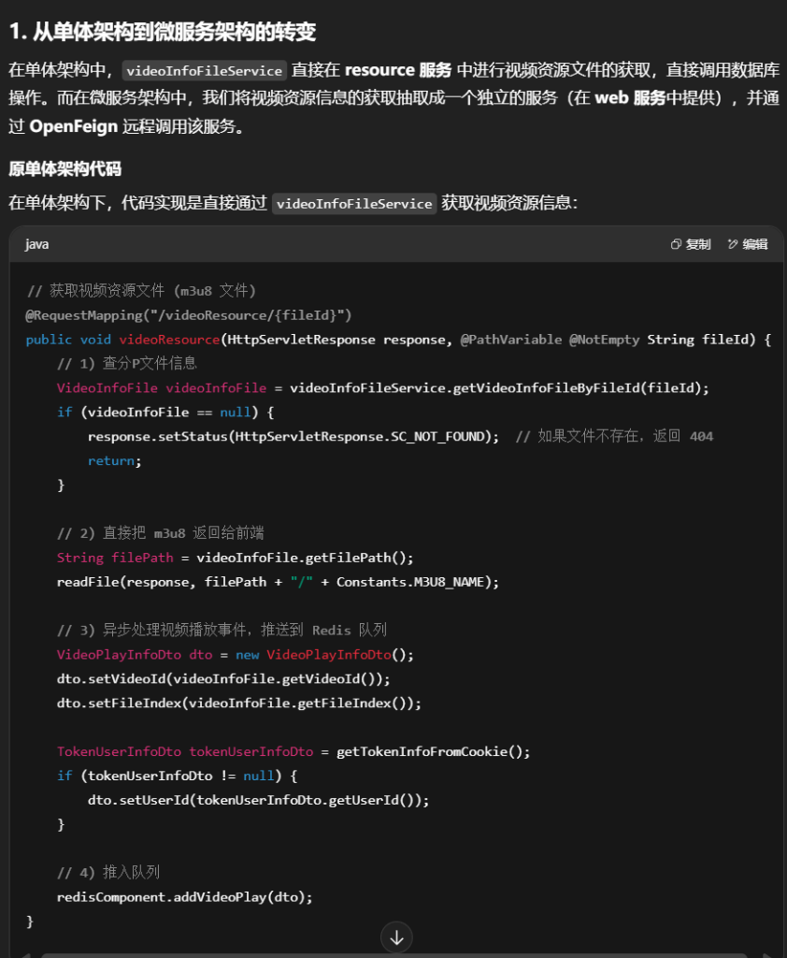Click the videoInfoFileService code chip in first paragraph

[x=205, y=71]
